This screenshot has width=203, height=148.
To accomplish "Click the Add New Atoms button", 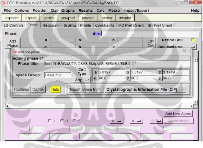I will (178, 114).
